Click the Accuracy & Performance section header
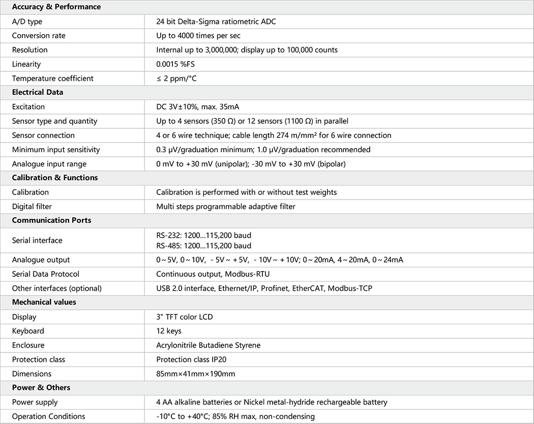This screenshot has height=424, width=534. pyautogui.click(x=56, y=7)
